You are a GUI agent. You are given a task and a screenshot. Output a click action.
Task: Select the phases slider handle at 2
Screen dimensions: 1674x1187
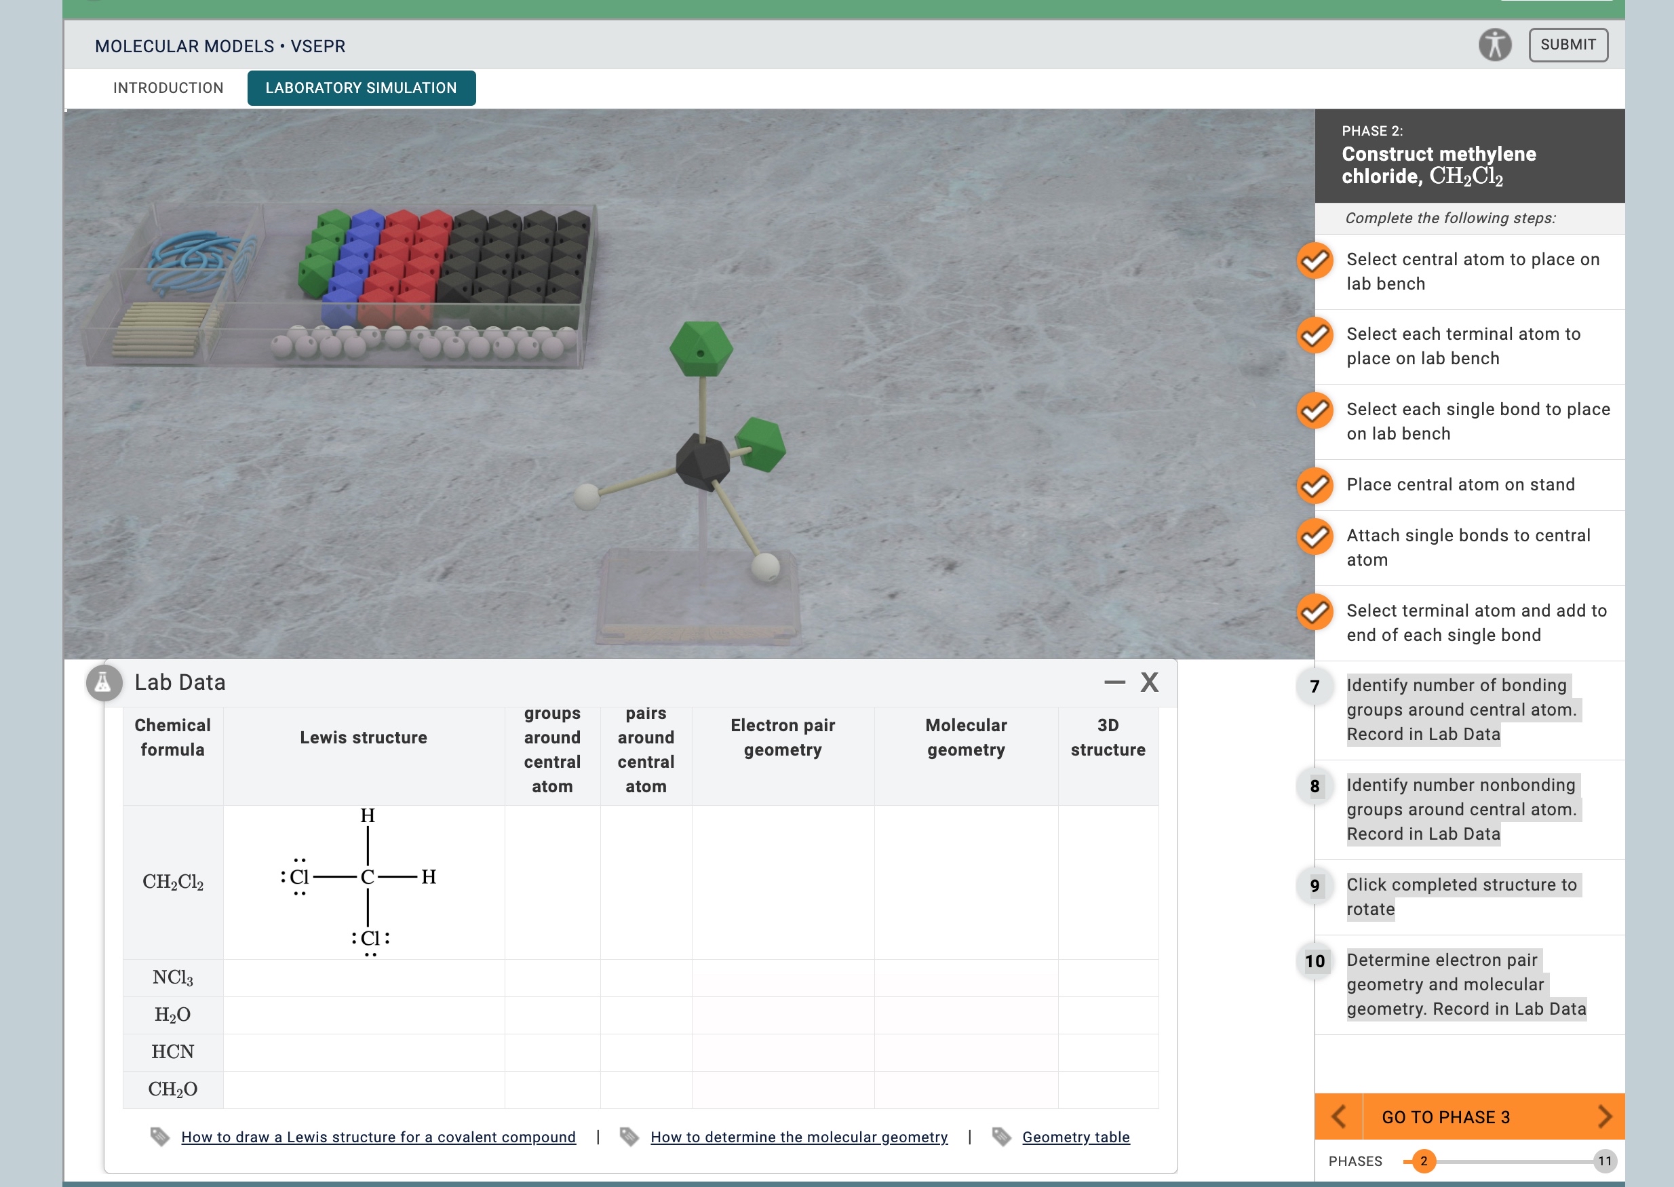point(1424,1161)
